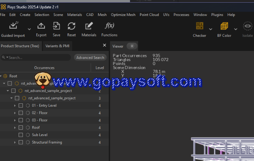Click the Isolate eye icon

248,26
